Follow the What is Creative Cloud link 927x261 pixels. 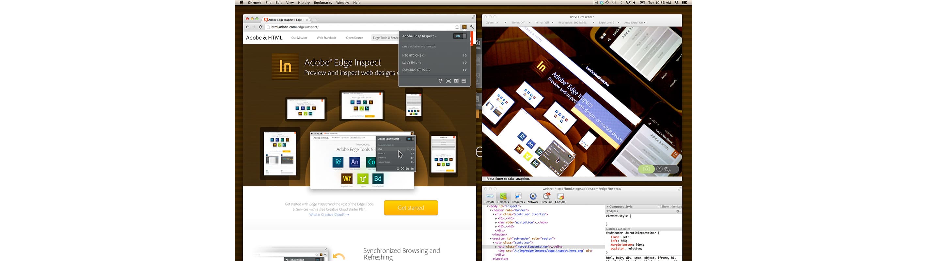pos(329,215)
